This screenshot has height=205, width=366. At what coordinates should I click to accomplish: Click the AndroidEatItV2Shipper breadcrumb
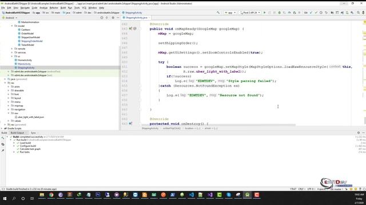tap(16, 13)
